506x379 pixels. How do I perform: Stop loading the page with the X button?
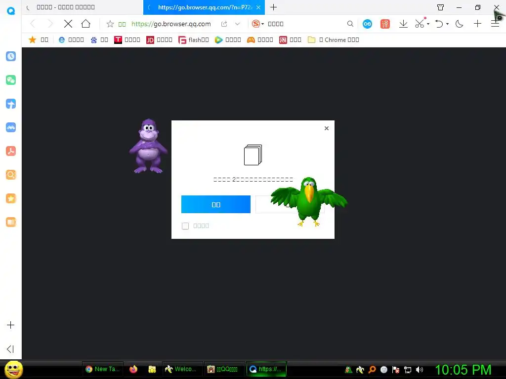pyautogui.click(x=68, y=24)
